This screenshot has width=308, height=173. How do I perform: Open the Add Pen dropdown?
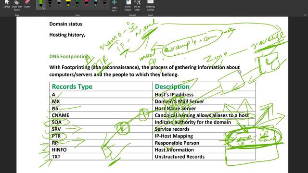click(115, 6)
